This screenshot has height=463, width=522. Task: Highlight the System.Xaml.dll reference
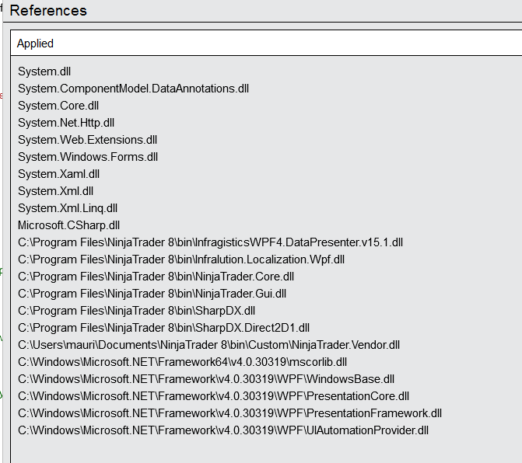pyautogui.click(x=58, y=174)
